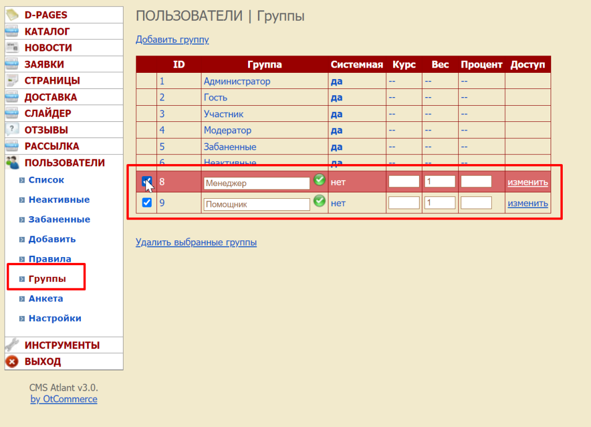Focus the Процент field for group 9
Viewport: 591px width, 427px height.
(x=476, y=203)
